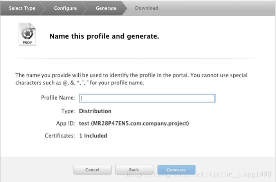
Task: Click the blog.csdn.net watermark URL
Action: (199, 174)
